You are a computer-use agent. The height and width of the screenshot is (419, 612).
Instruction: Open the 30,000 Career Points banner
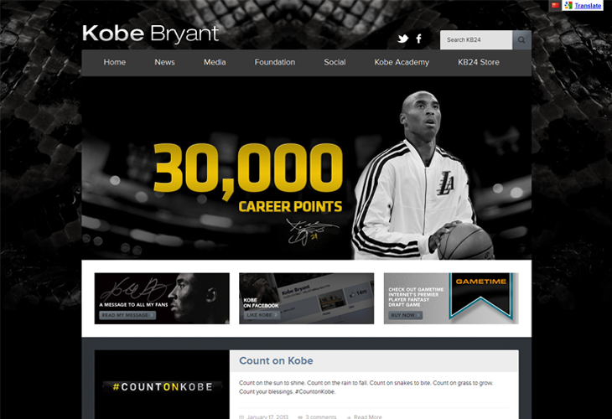click(x=306, y=168)
